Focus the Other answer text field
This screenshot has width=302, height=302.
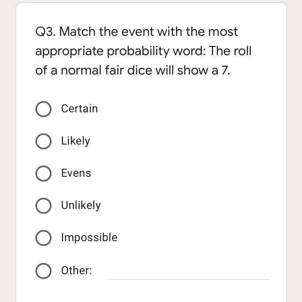(x=188, y=271)
